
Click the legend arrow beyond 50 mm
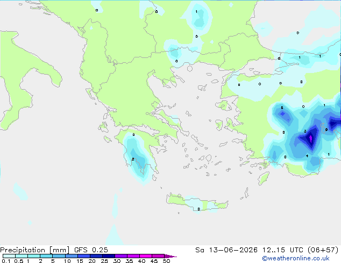170,256
